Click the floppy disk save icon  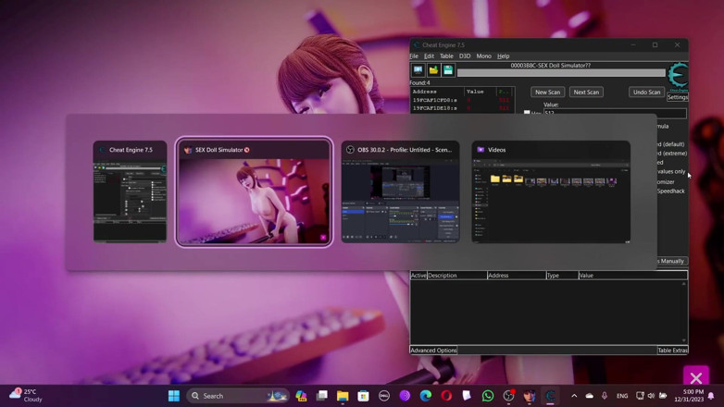click(448, 70)
